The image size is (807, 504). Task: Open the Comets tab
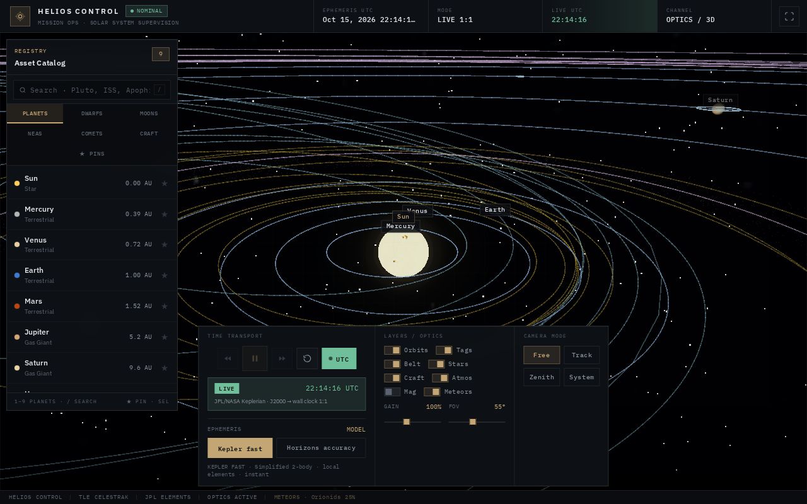(x=91, y=134)
